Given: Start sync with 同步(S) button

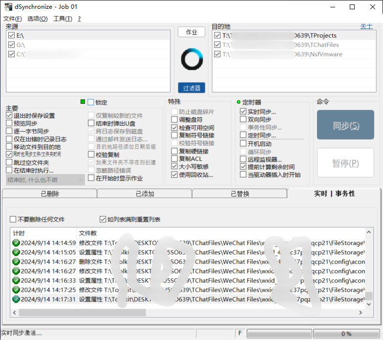Looking at the screenshot, I should 346,125.
